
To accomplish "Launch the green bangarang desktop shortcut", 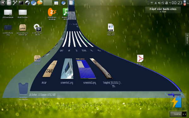I will [65, 14].
